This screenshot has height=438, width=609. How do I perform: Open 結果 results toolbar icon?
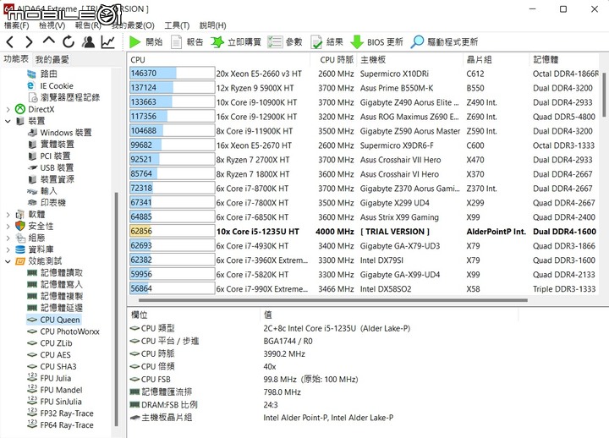pos(316,42)
